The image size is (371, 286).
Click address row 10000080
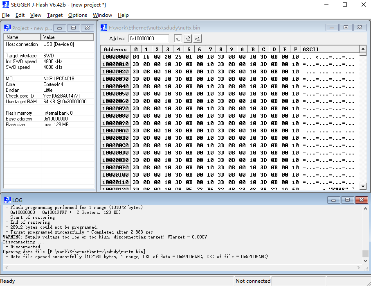pos(115,116)
